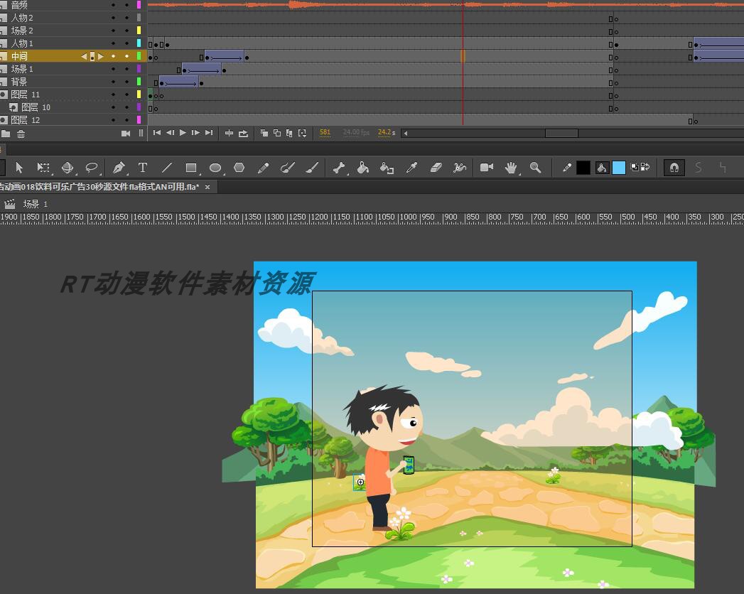Image resolution: width=744 pixels, height=594 pixels.
Task: Choose the Bone tool
Action: 339,168
